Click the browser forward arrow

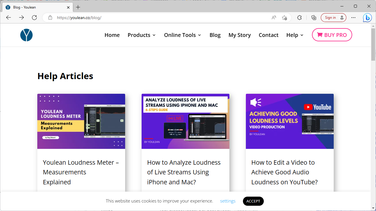pos(21,18)
